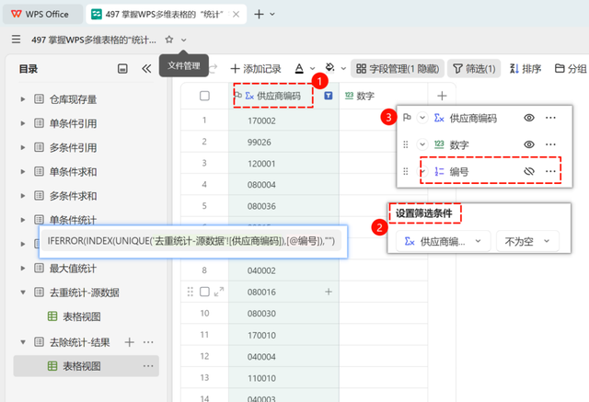Open more options for 数字 field
Screen dimensions: 589x402
[x=550, y=144]
